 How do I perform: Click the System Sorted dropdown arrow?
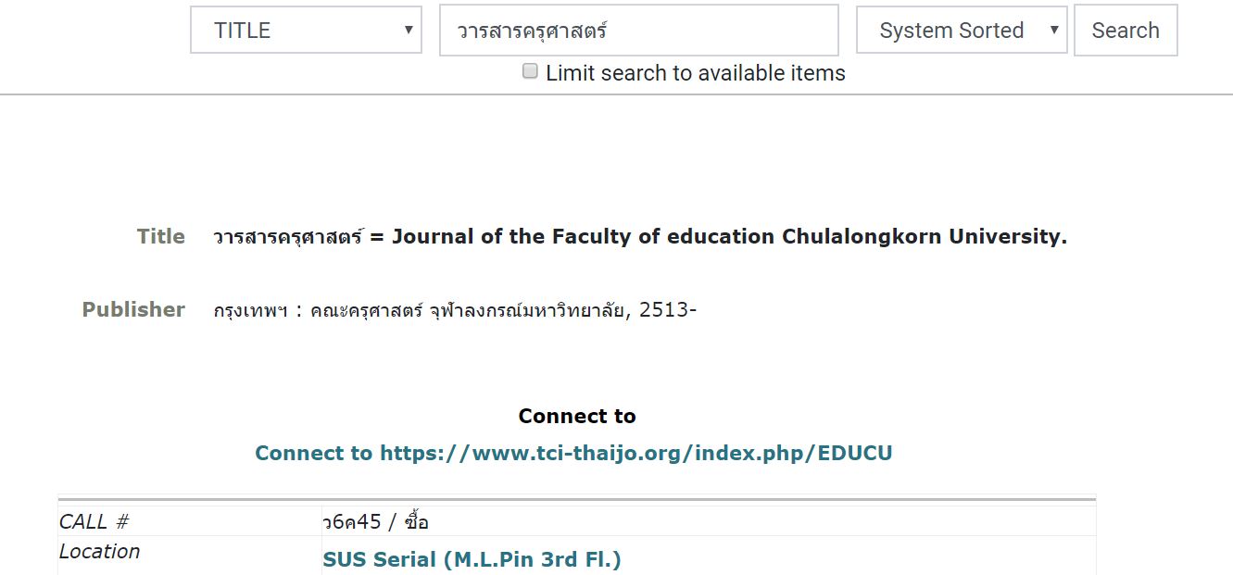click(1053, 31)
